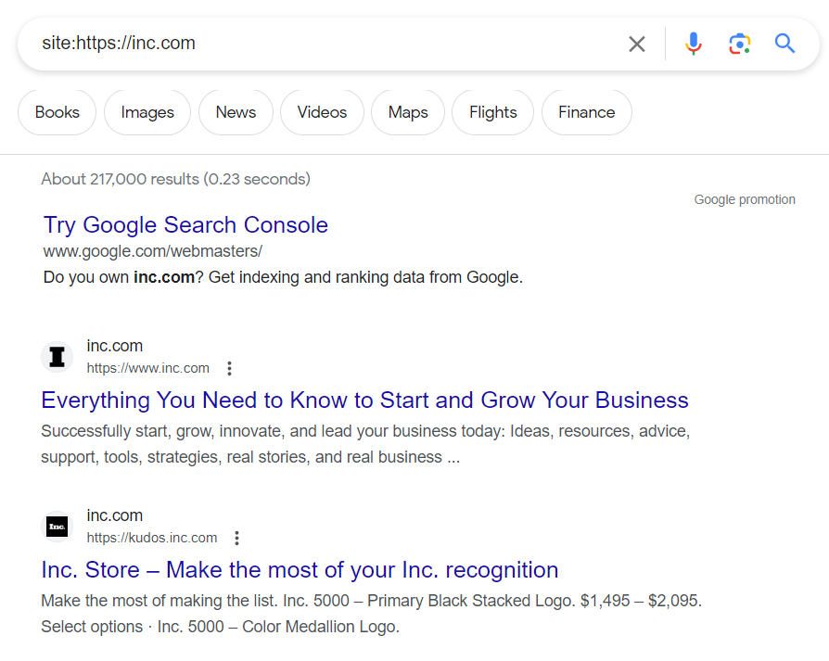This screenshot has height=661, width=829.
Task: Switch to the Finance search filter
Action: [586, 112]
